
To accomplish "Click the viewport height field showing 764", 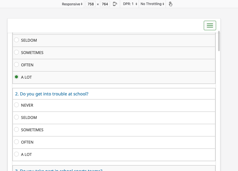I will pyautogui.click(x=105, y=4).
